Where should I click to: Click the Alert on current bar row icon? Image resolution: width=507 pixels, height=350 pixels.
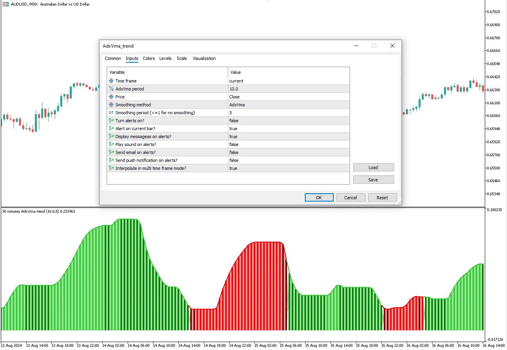[x=111, y=129]
